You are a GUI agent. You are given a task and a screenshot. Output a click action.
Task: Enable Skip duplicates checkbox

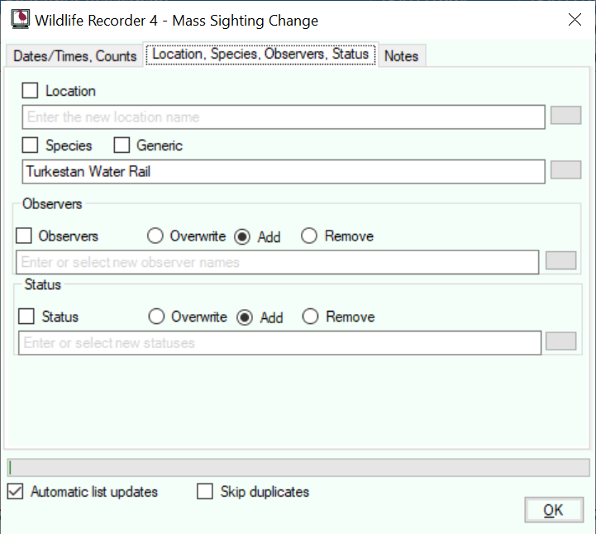(x=205, y=491)
